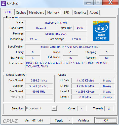Open the Mainboard tab
Image resolution: width=119 pixels, height=125 pixels.
(37, 13)
